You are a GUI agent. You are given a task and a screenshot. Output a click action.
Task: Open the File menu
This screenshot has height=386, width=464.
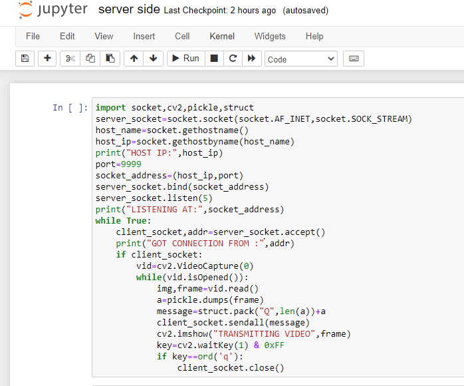[x=33, y=36]
